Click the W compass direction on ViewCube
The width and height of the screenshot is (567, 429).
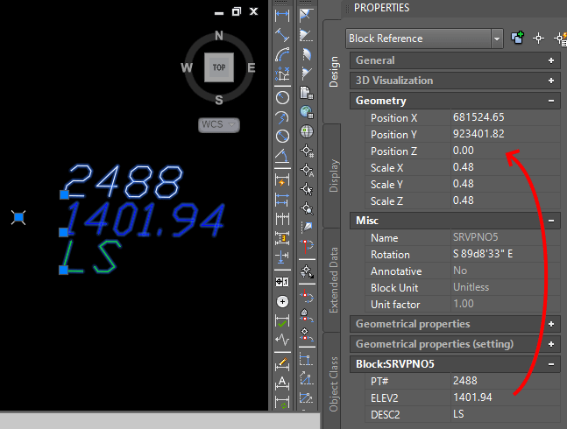pos(187,67)
